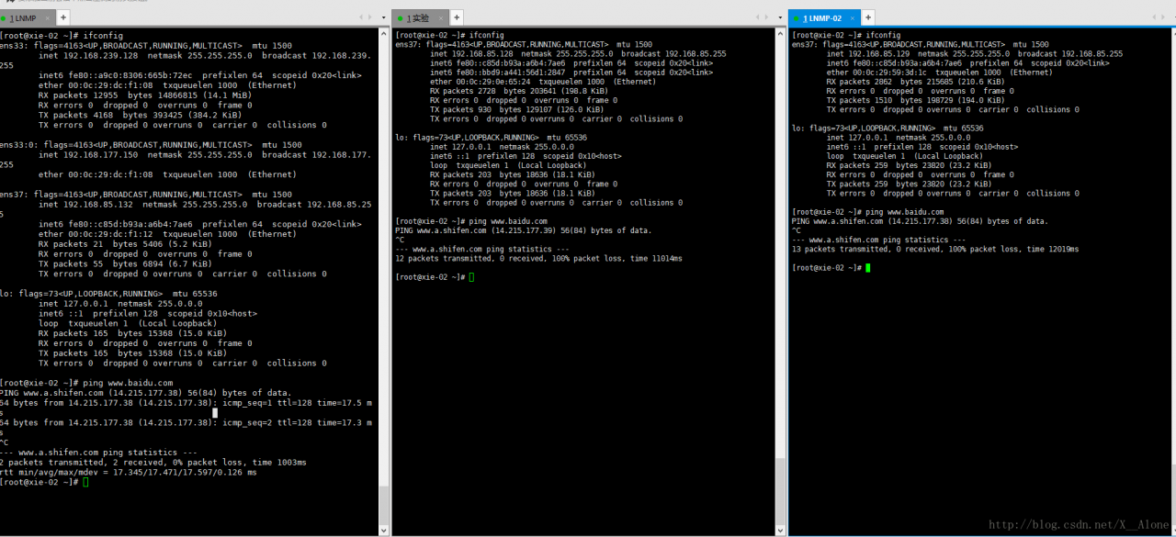Click 'rtt min/avg/max/mdev' statistics line
This screenshot has width=1176, height=537.
click(x=129, y=473)
